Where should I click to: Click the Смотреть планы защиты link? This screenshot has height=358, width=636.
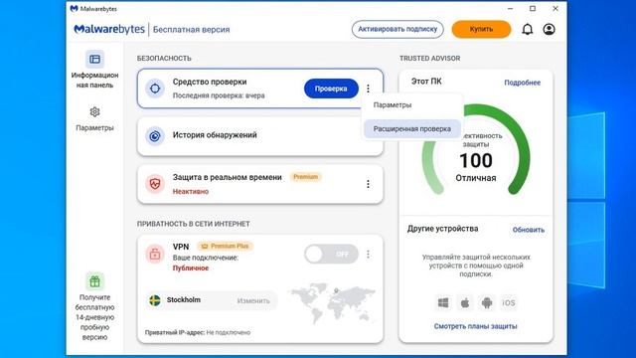point(475,326)
